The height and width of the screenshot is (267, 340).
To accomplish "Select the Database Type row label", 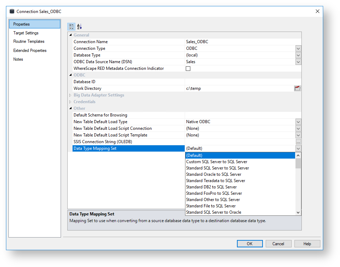I will point(128,55).
